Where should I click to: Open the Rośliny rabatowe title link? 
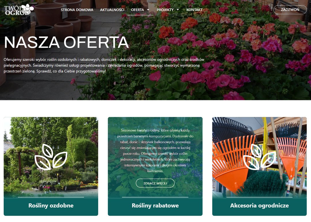click(155, 205)
